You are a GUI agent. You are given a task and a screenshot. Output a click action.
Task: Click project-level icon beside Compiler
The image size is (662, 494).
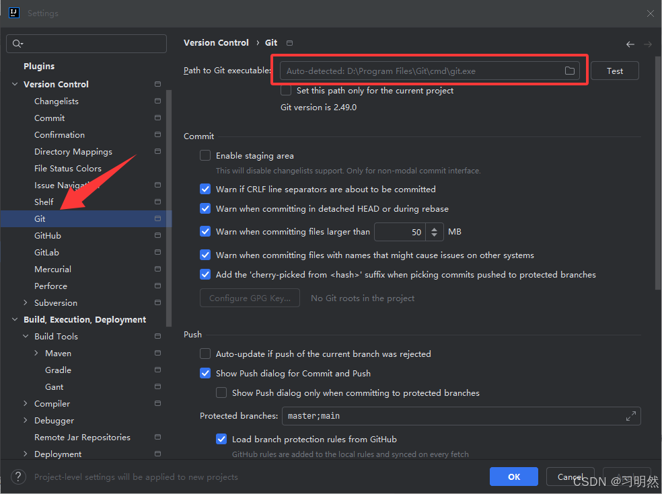click(158, 403)
